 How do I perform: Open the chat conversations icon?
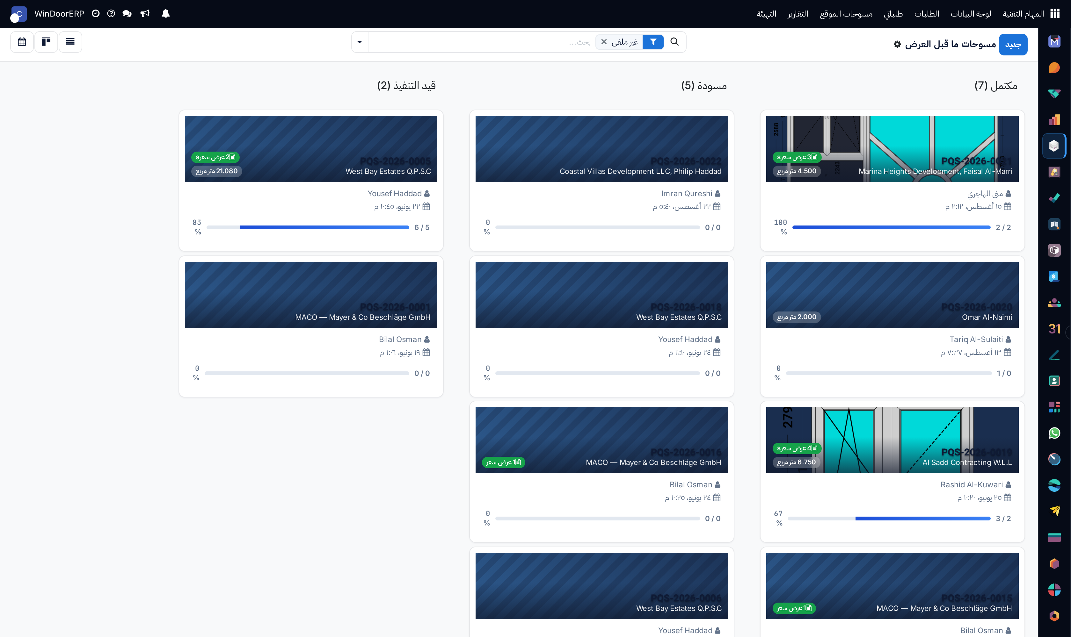(x=127, y=14)
